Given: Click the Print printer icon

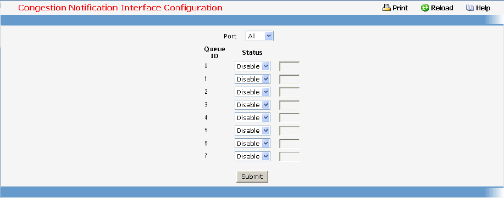Looking at the screenshot, I should tap(386, 8).
